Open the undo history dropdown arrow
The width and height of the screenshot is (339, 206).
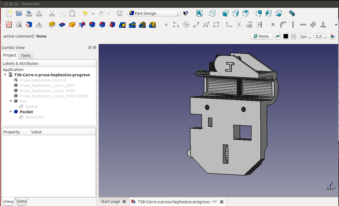(x=93, y=13)
